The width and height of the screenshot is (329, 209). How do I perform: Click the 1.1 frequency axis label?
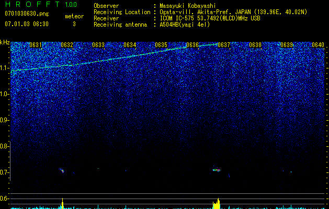[4, 68]
